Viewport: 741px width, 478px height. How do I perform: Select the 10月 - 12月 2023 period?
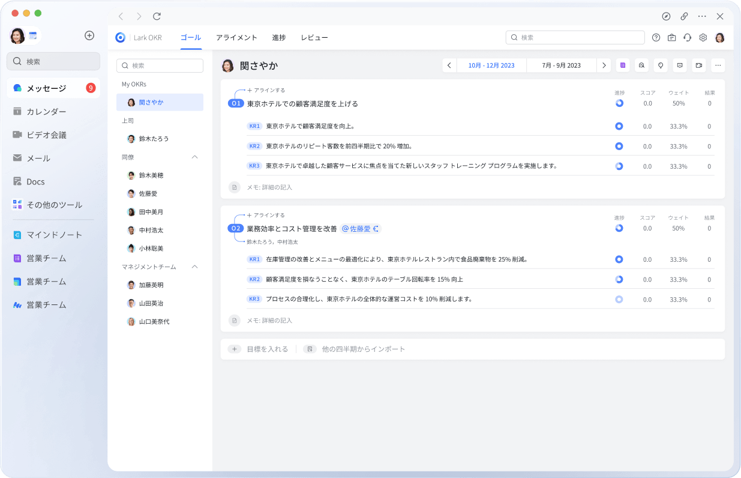[491, 65]
